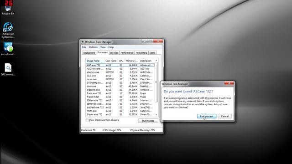
Task: Select the csrss.exe process row
Action: click(120, 79)
